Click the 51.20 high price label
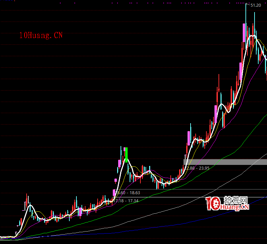The image size is (267, 244). [256, 5]
